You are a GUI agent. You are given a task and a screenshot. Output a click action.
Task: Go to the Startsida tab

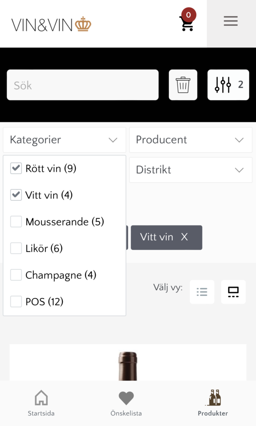[41, 403]
